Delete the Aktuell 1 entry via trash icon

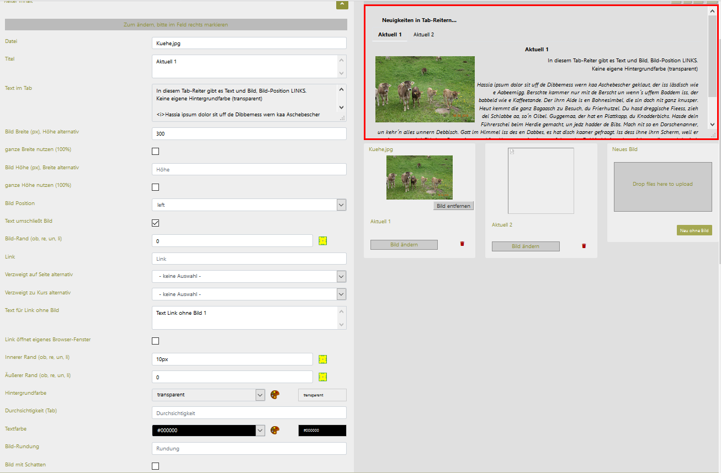[462, 244]
